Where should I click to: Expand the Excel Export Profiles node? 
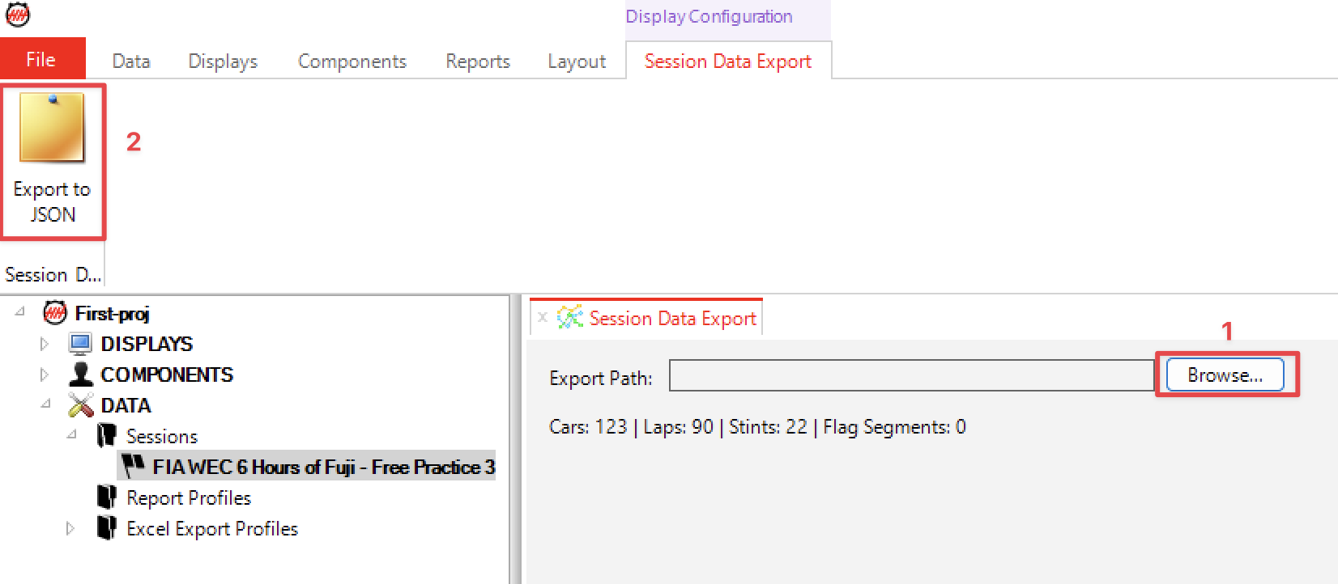click(x=70, y=528)
